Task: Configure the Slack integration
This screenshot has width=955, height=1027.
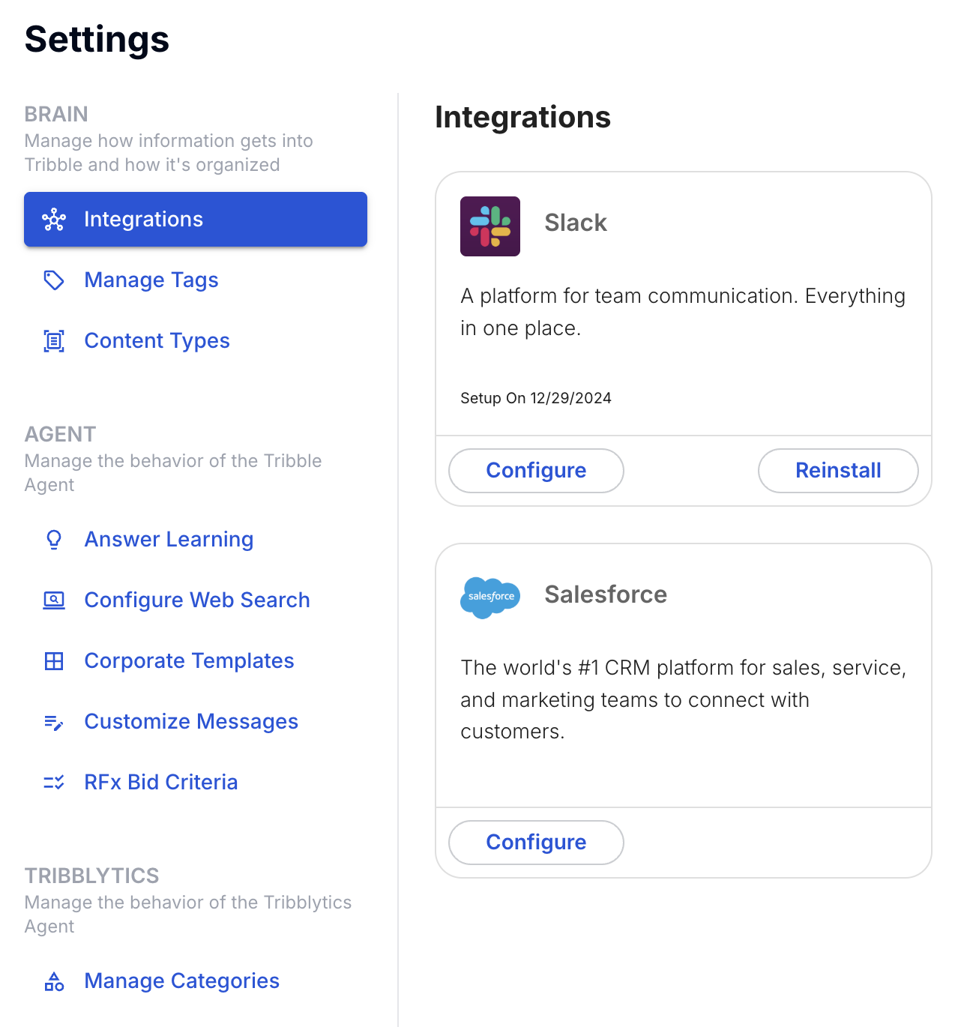Action: tap(535, 471)
